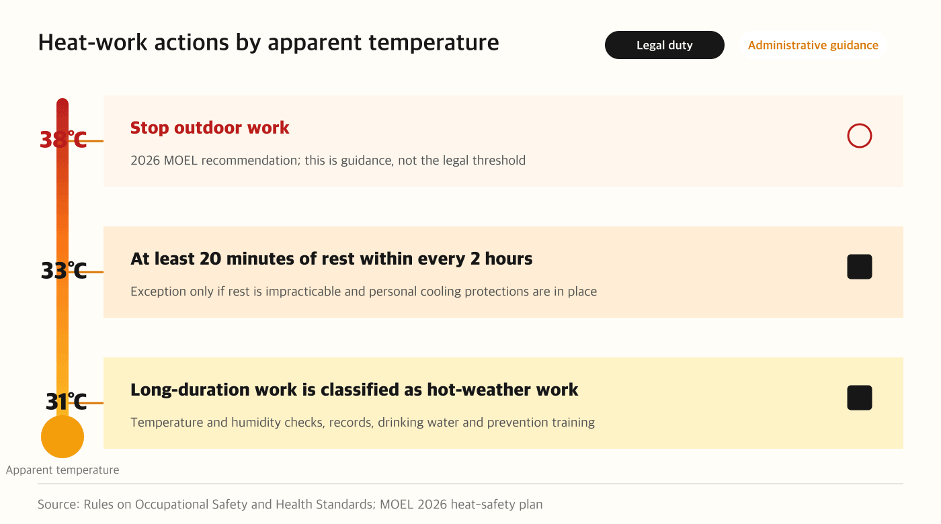Click the 20 minutes of rest heading
This screenshot has height=524, width=941.
[331, 259]
